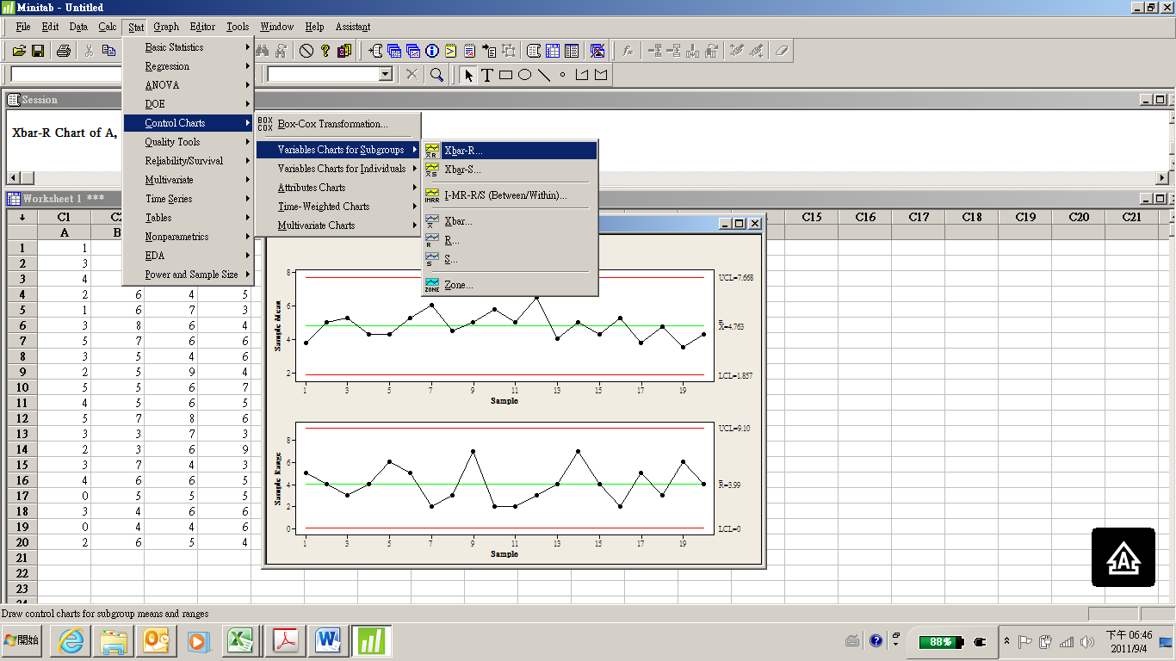Screen dimensions: 1176x661
Task: Click the volume speaker tray icon
Action: click(1087, 641)
